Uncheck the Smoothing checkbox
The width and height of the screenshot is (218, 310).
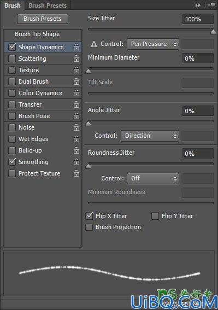(12, 162)
